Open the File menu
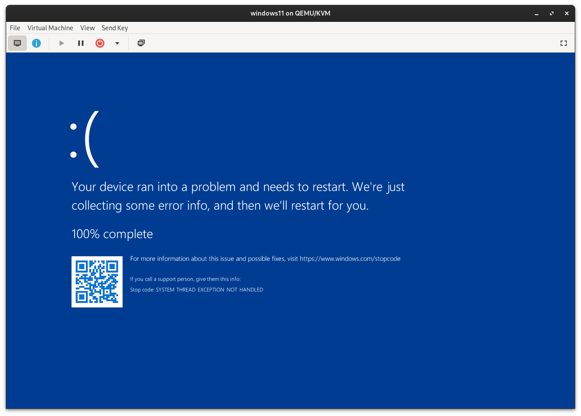The width and height of the screenshot is (581, 416). pyautogui.click(x=15, y=28)
